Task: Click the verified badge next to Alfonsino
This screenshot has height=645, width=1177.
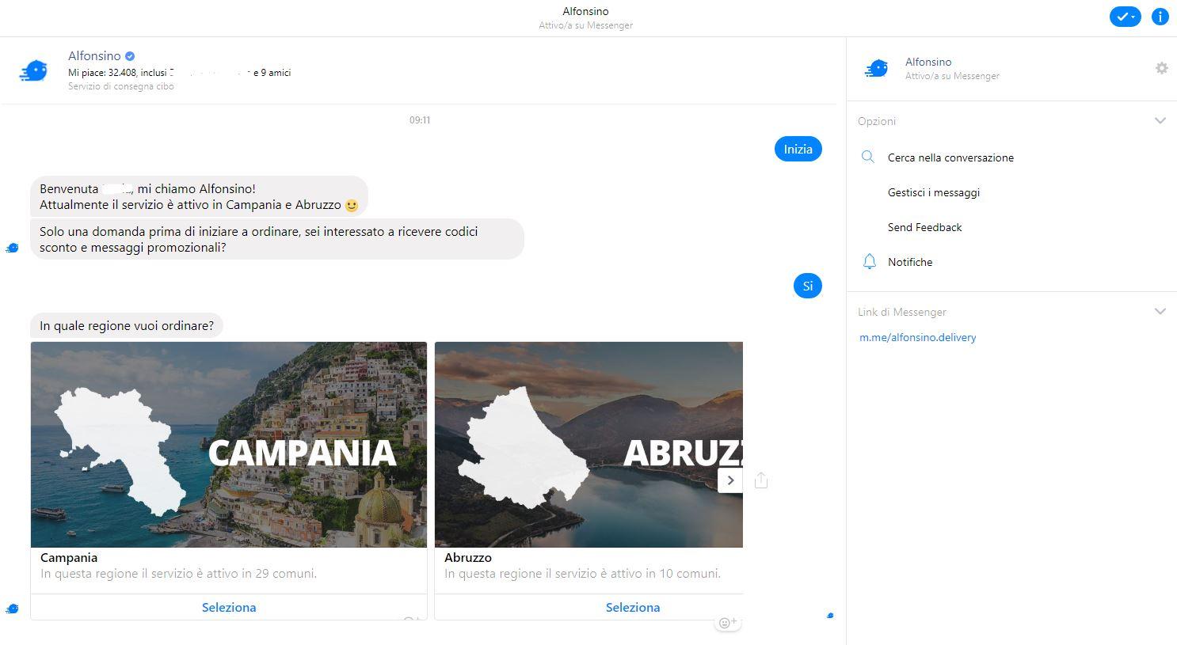Action: click(x=129, y=55)
